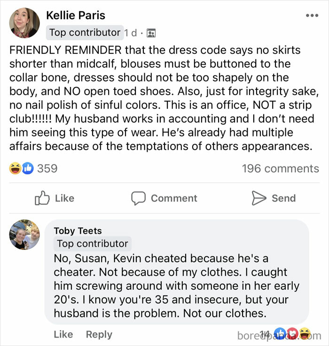
Task: Click the Top contributor badge under Kellie Paris
Action: coord(85,32)
